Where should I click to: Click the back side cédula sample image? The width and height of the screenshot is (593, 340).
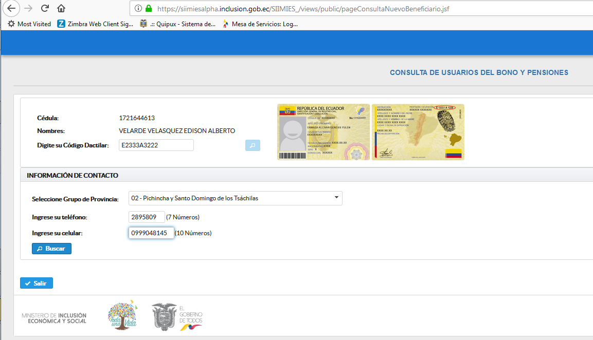click(x=418, y=132)
